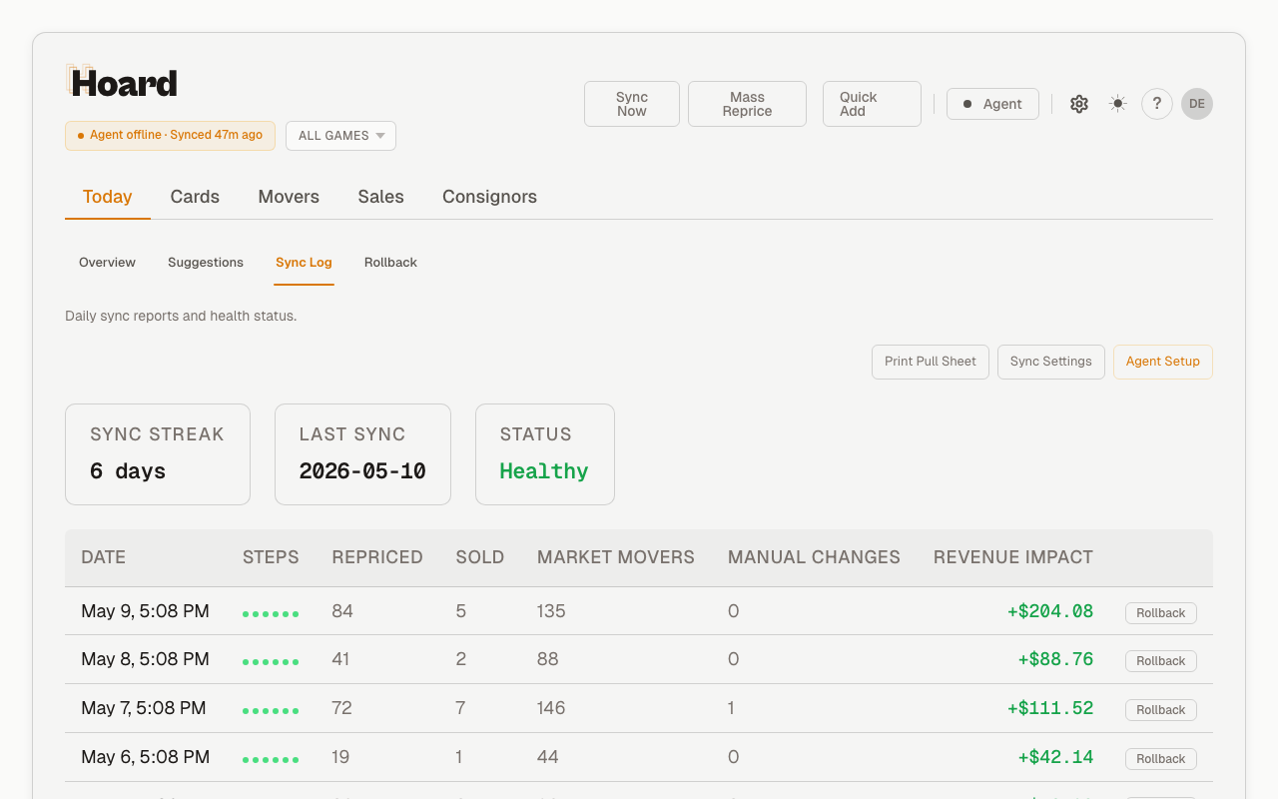The width and height of the screenshot is (1278, 799).
Task: Click the +$88.76 revenue value
Action: 1055,659
